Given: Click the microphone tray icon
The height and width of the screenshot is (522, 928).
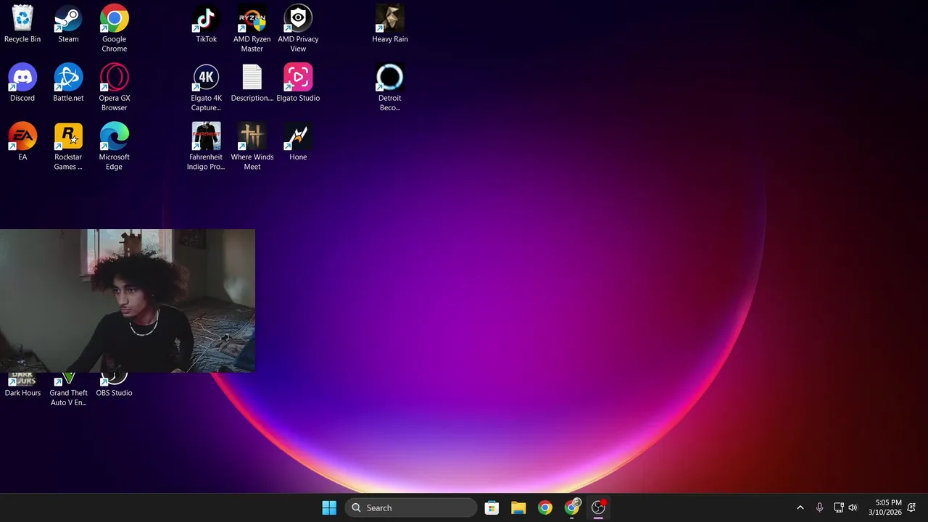Looking at the screenshot, I should pos(819,507).
